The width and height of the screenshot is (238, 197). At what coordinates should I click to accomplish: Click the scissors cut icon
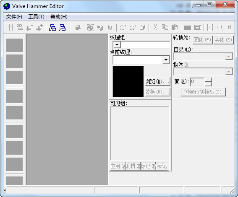tap(155, 28)
